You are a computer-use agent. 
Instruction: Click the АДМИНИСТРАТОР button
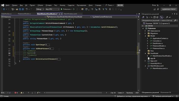pyautogui.click(x=169, y=9)
